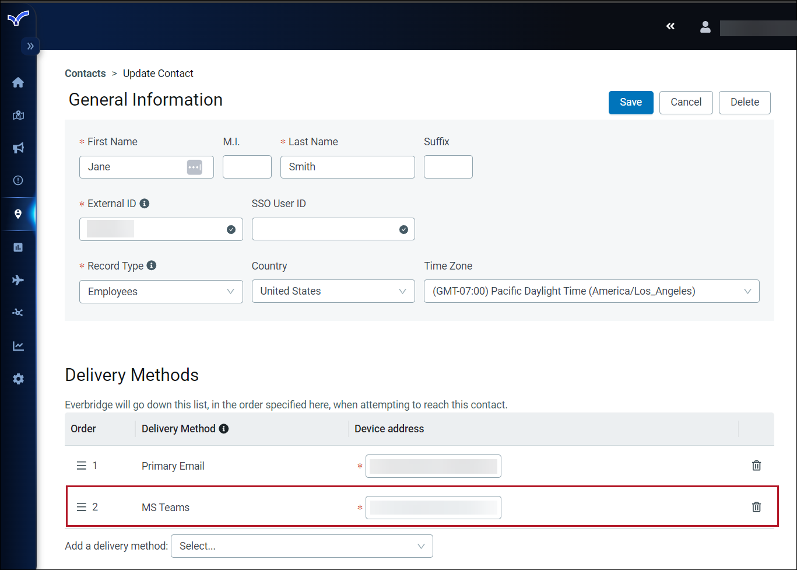The image size is (797, 570).
Task: Focus the Suffix input field
Action: tap(448, 167)
